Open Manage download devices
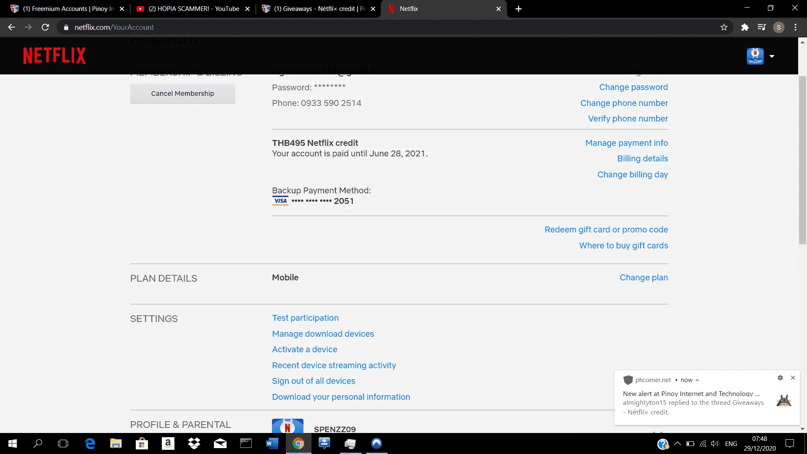This screenshot has height=454, width=807. [323, 334]
